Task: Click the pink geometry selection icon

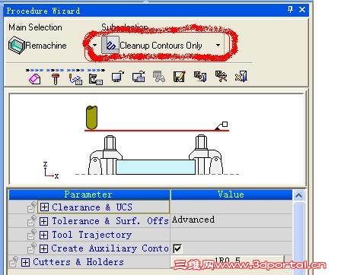Action: pos(34,79)
